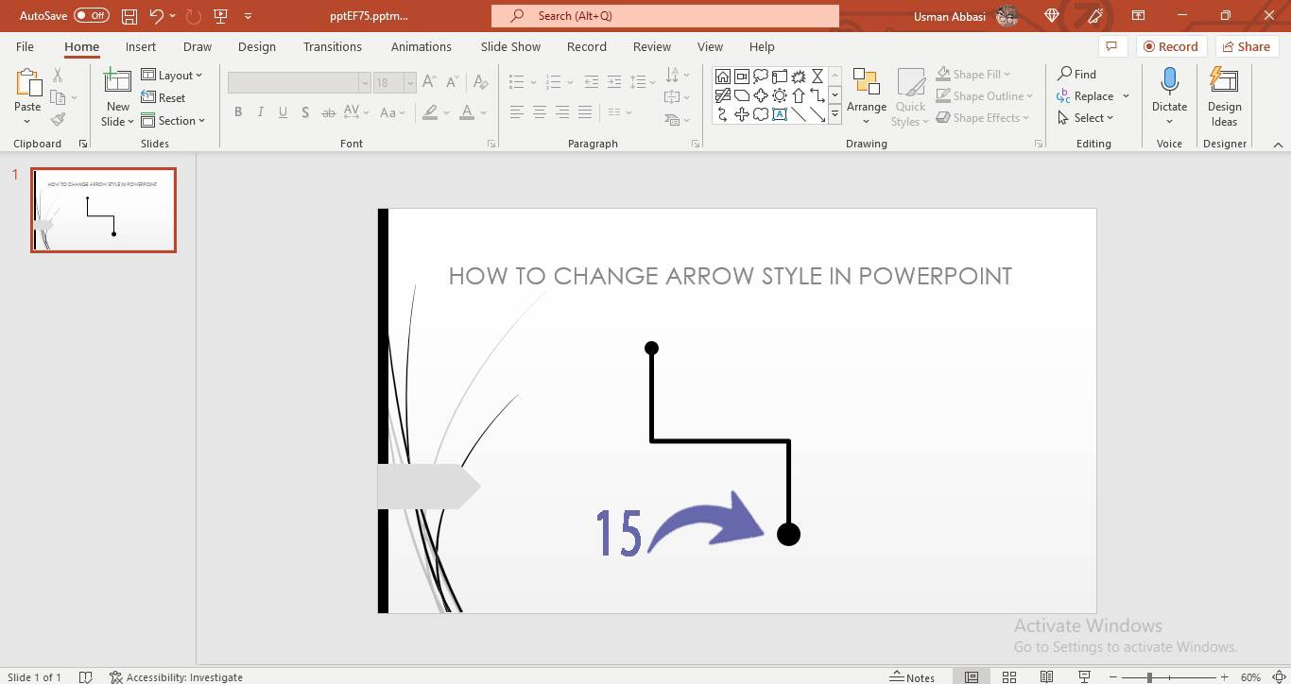Pick the font color swatch
This screenshot has height=684, width=1291.
pyautogui.click(x=467, y=112)
